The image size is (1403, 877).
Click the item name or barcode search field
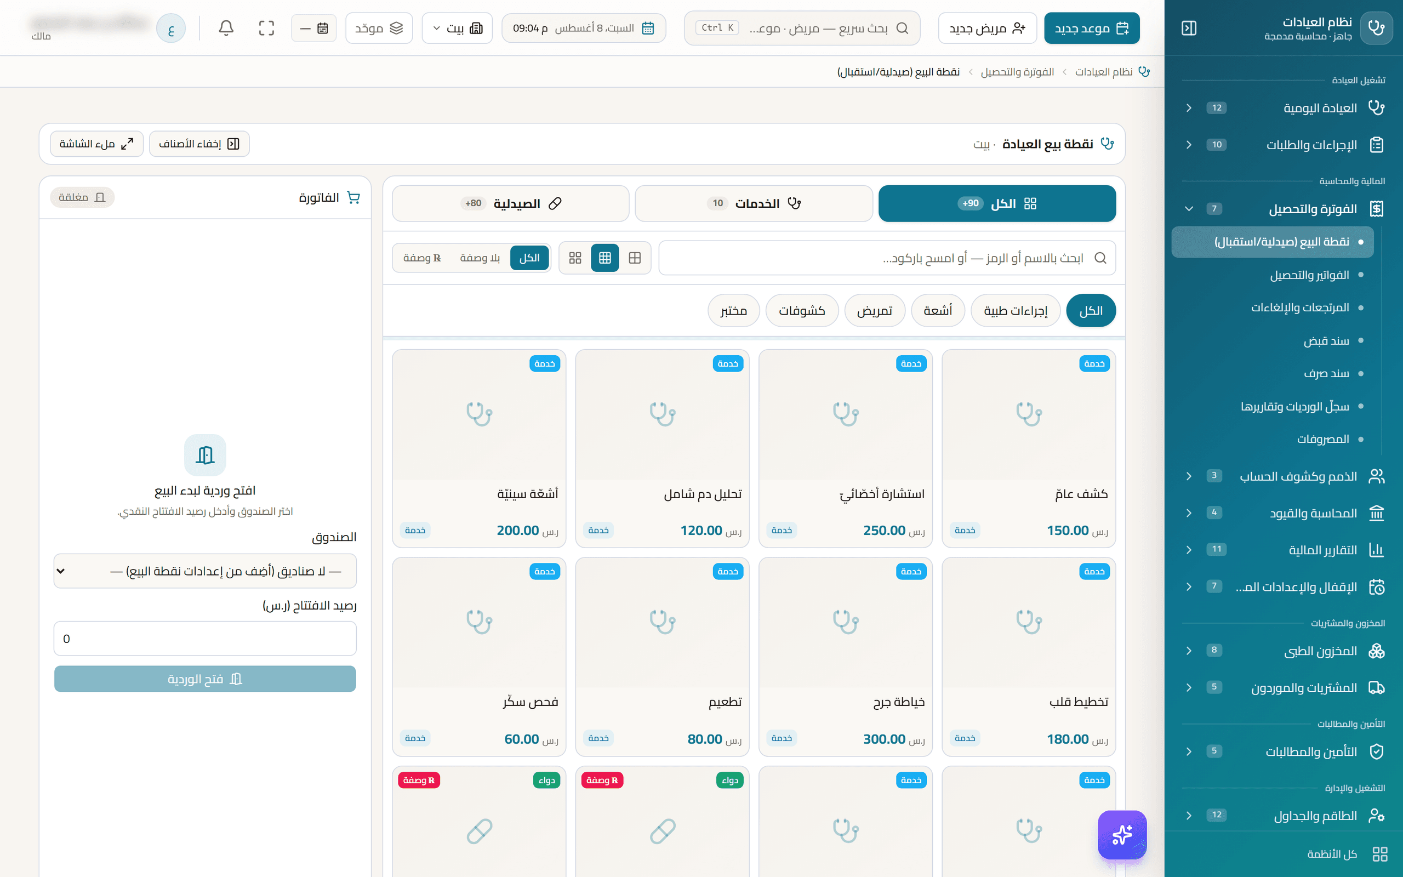pyautogui.click(x=887, y=258)
